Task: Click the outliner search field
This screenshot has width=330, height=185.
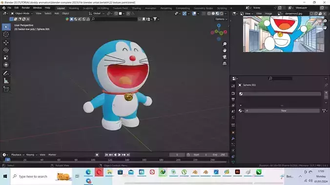Action: point(114,19)
